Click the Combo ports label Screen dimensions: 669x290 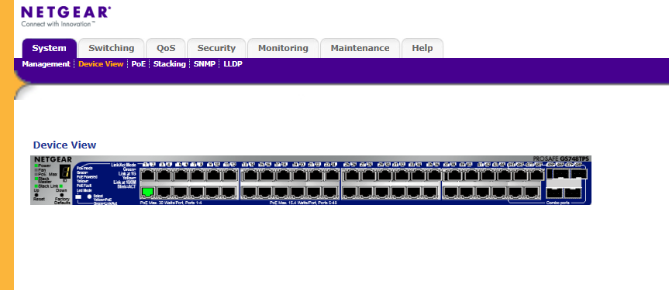tap(558, 203)
